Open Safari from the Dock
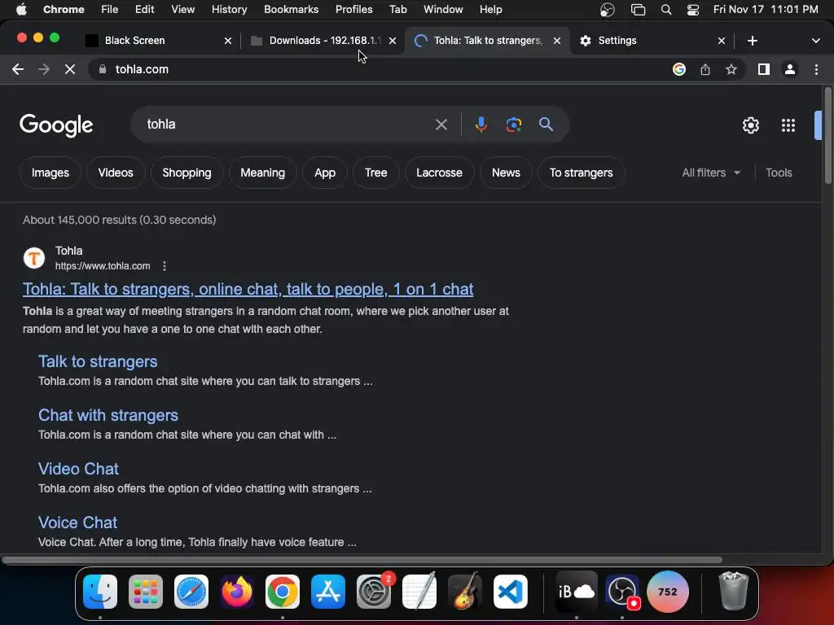This screenshot has width=834, height=625. pos(191,592)
